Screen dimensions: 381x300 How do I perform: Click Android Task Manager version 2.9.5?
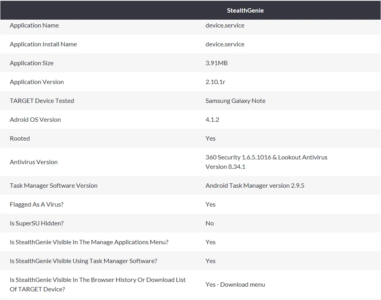(x=255, y=186)
